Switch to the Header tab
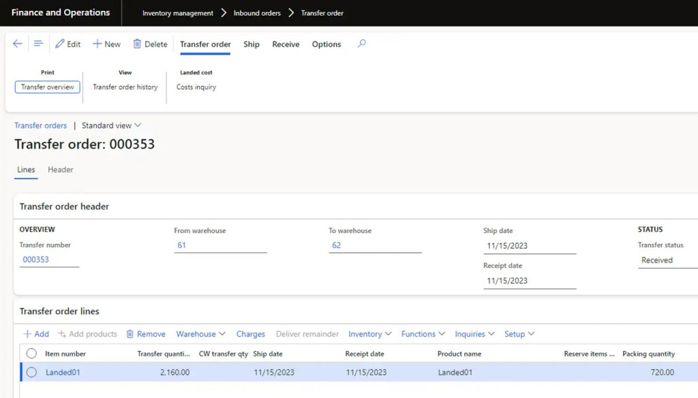This screenshot has height=398, width=698. pos(61,170)
